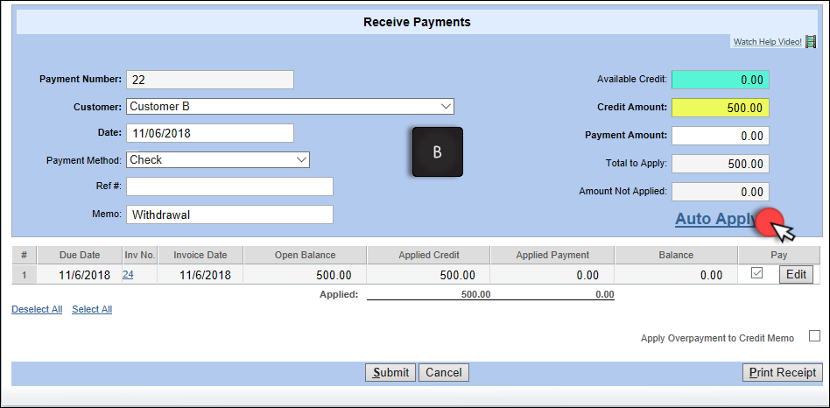Image resolution: width=830 pixels, height=408 pixels.
Task: Click the Open Balance column header
Action: point(305,255)
